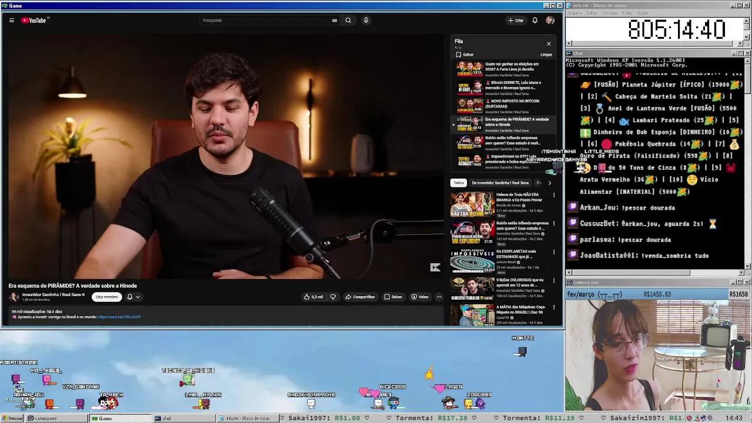
Task: Select the Todos filter chip
Action: pyautogui.click(x=458, y=183)
